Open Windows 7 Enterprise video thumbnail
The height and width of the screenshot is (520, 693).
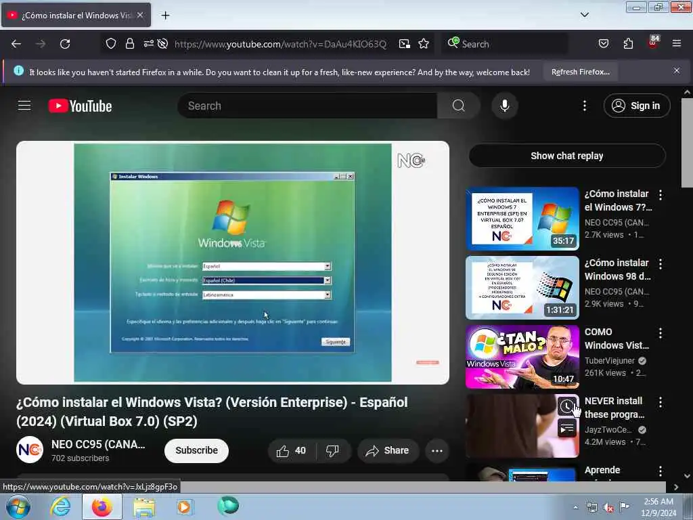pos(522,219)
